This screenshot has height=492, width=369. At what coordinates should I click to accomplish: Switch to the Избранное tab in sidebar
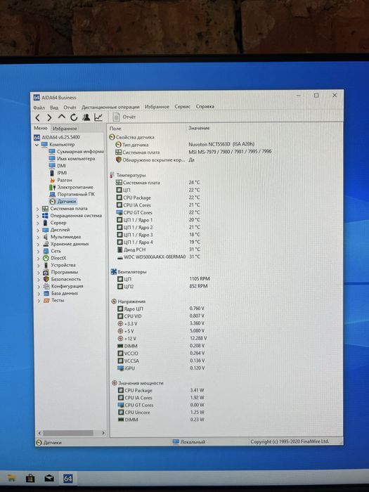coord(65,129)
